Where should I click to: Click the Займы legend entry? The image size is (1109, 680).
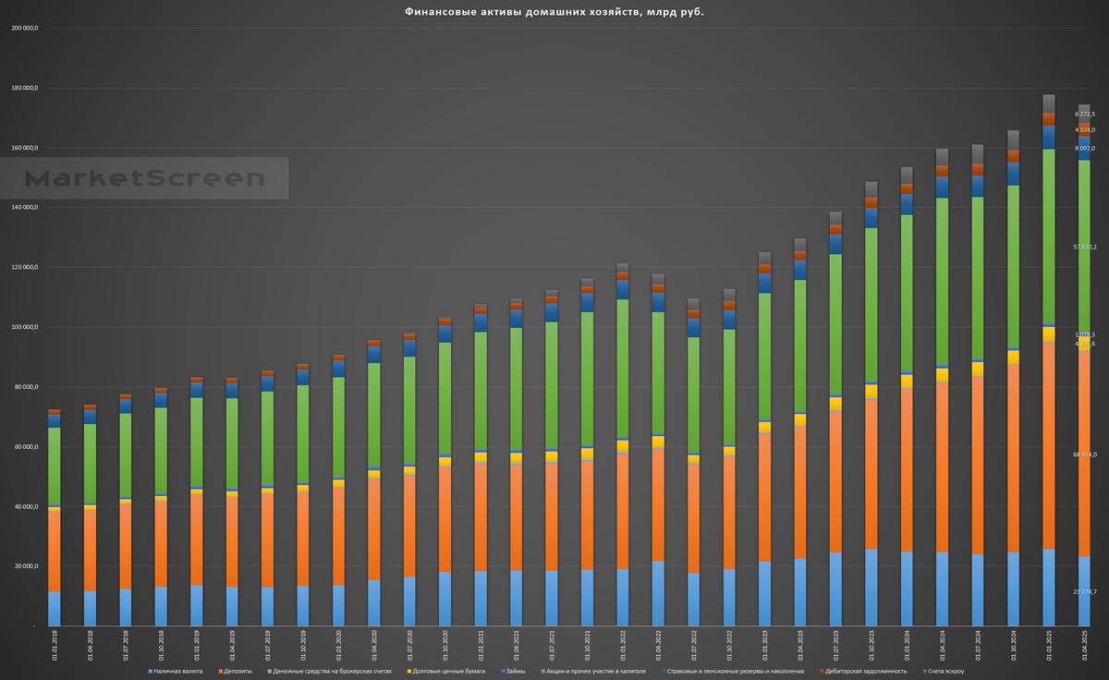513,672
